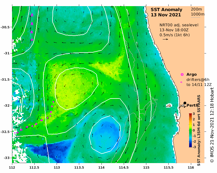This screenshot has height=173, width=217.
Task: Click the longitude axis label '114.5'
Action: coord(124,167)
